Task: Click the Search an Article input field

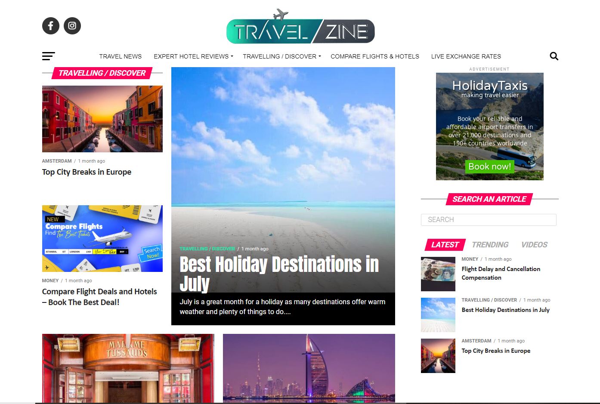Action: click(x=489, y=220)
